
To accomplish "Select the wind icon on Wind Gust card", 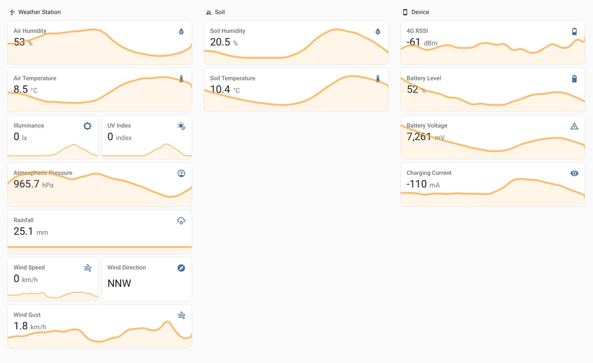I will pos(181,315).
